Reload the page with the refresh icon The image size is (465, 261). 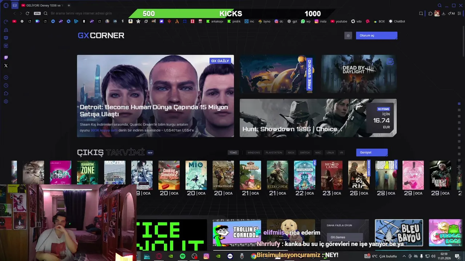[27, 13]
